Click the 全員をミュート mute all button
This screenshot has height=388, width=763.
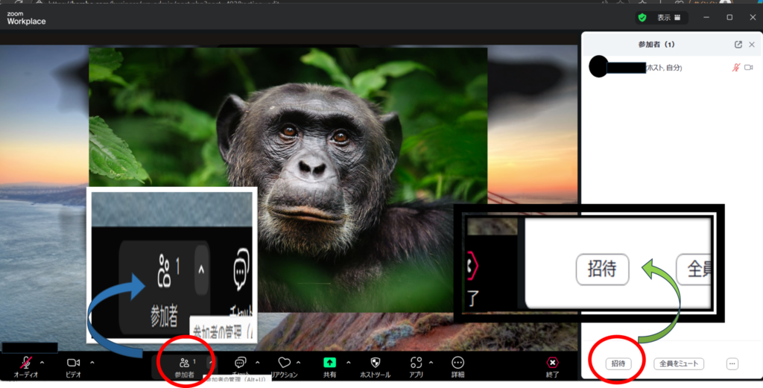tap(678, 364)
